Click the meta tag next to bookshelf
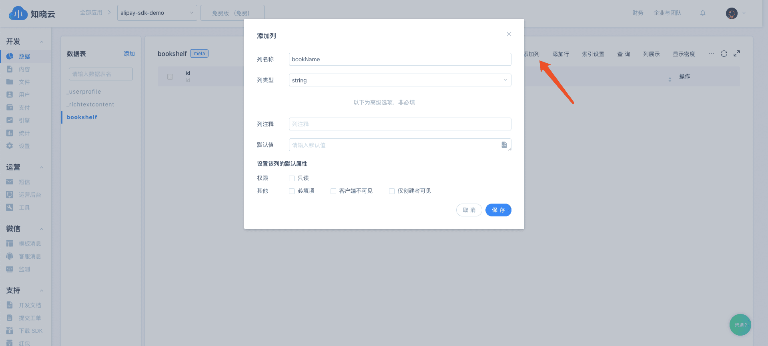Image resolution: width=768 pixels, height=346 pixels. click(199, 54)
